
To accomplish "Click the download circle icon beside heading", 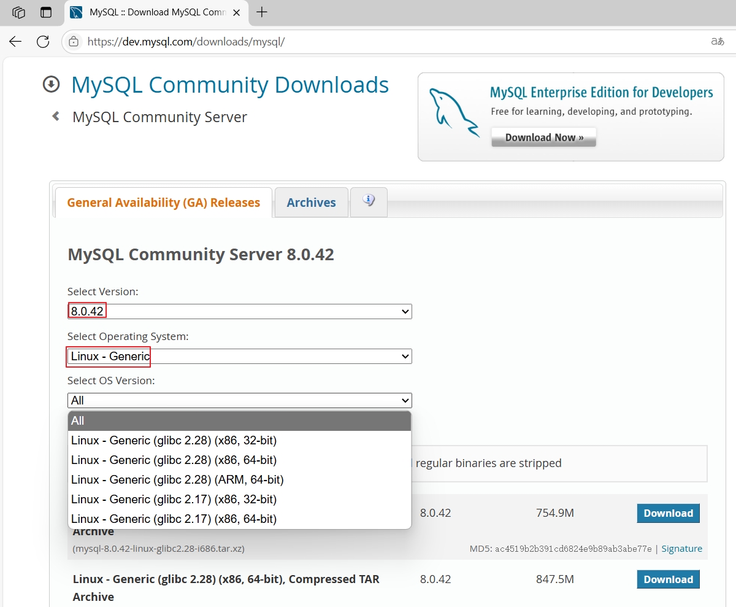I will 51,85.
